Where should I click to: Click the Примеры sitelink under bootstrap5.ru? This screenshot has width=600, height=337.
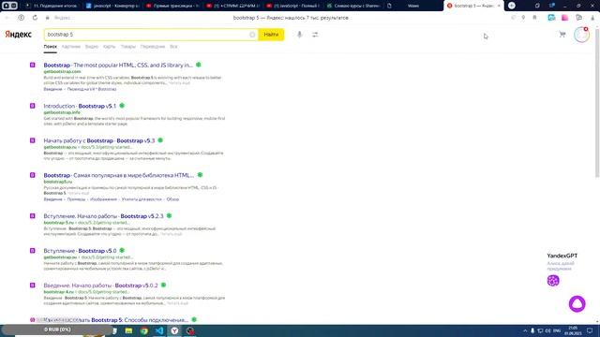pos(76,199)
